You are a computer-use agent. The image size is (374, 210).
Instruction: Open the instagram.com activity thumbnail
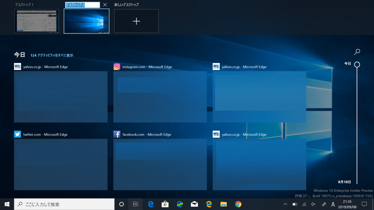coord(160,97)
